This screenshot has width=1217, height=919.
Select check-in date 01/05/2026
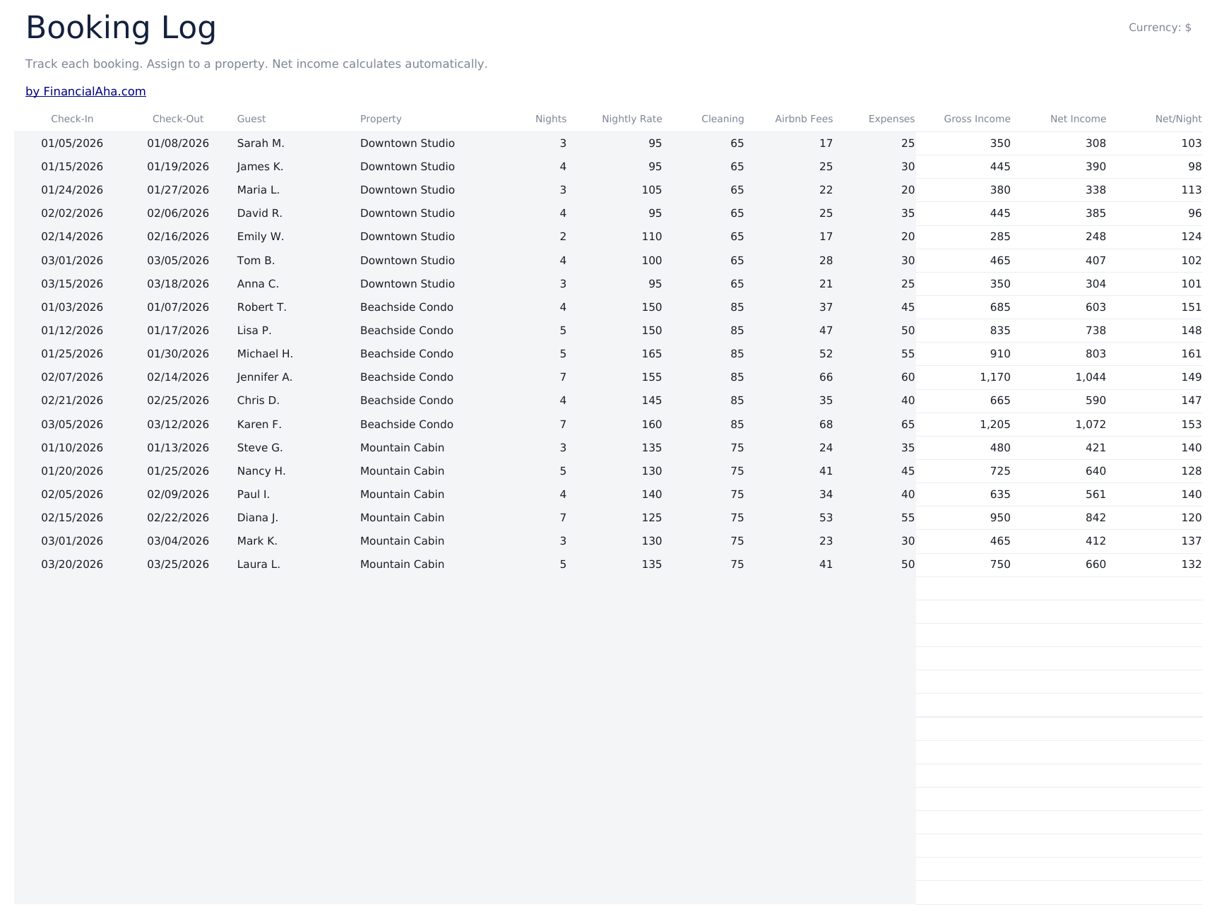[72, 143]
